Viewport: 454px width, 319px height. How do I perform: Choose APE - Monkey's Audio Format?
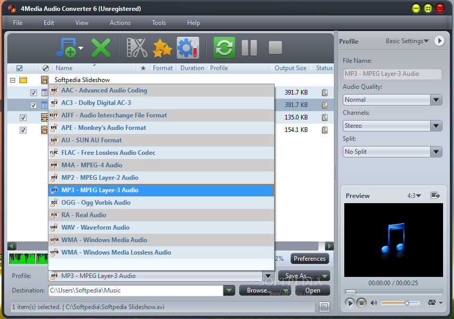[x=161, y=128]
